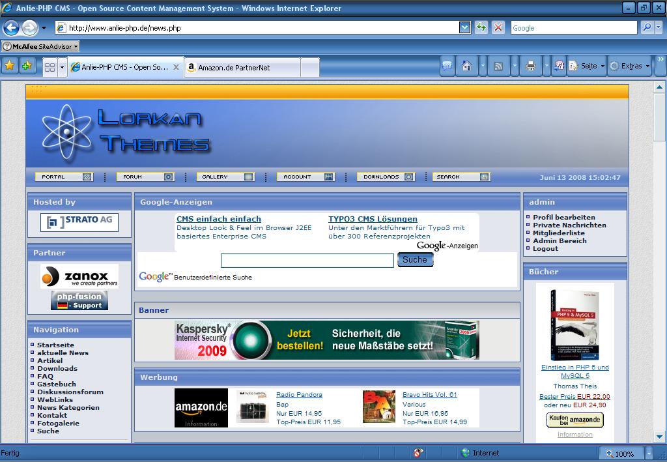Expand the address bar URL dropdown
Screen dimensions: 667x462
(x=464, y=27)
